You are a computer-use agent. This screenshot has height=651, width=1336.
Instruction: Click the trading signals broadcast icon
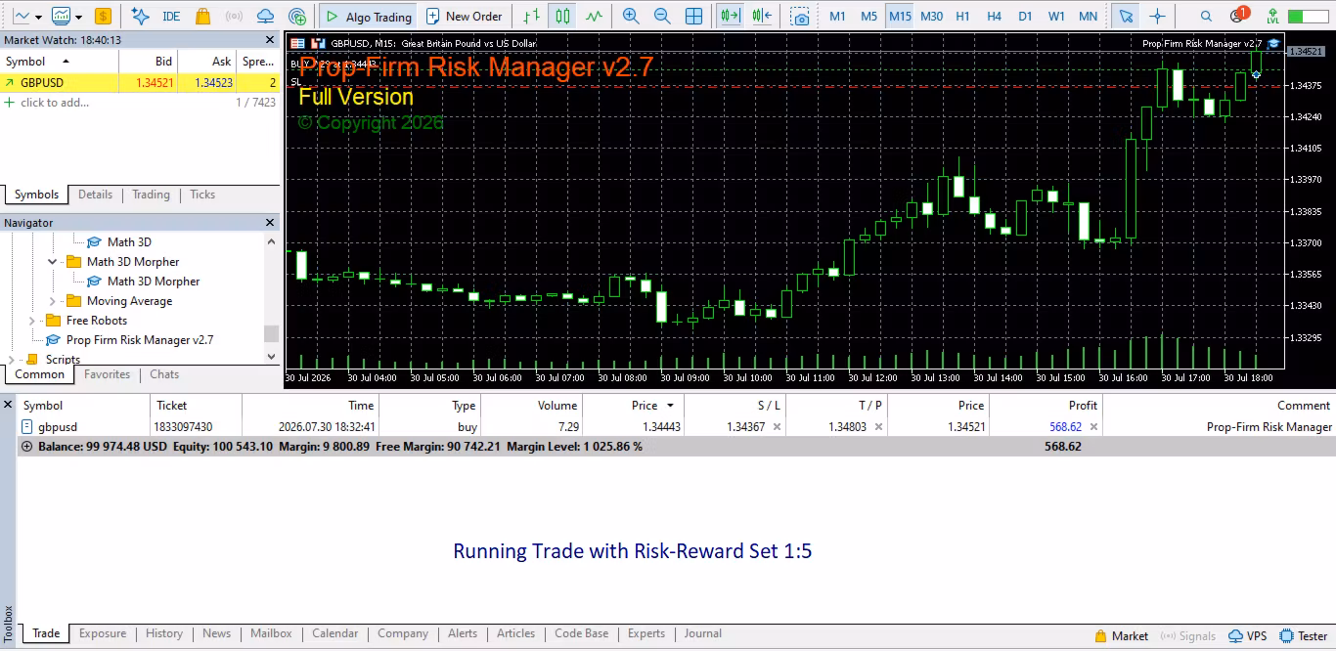234,17
